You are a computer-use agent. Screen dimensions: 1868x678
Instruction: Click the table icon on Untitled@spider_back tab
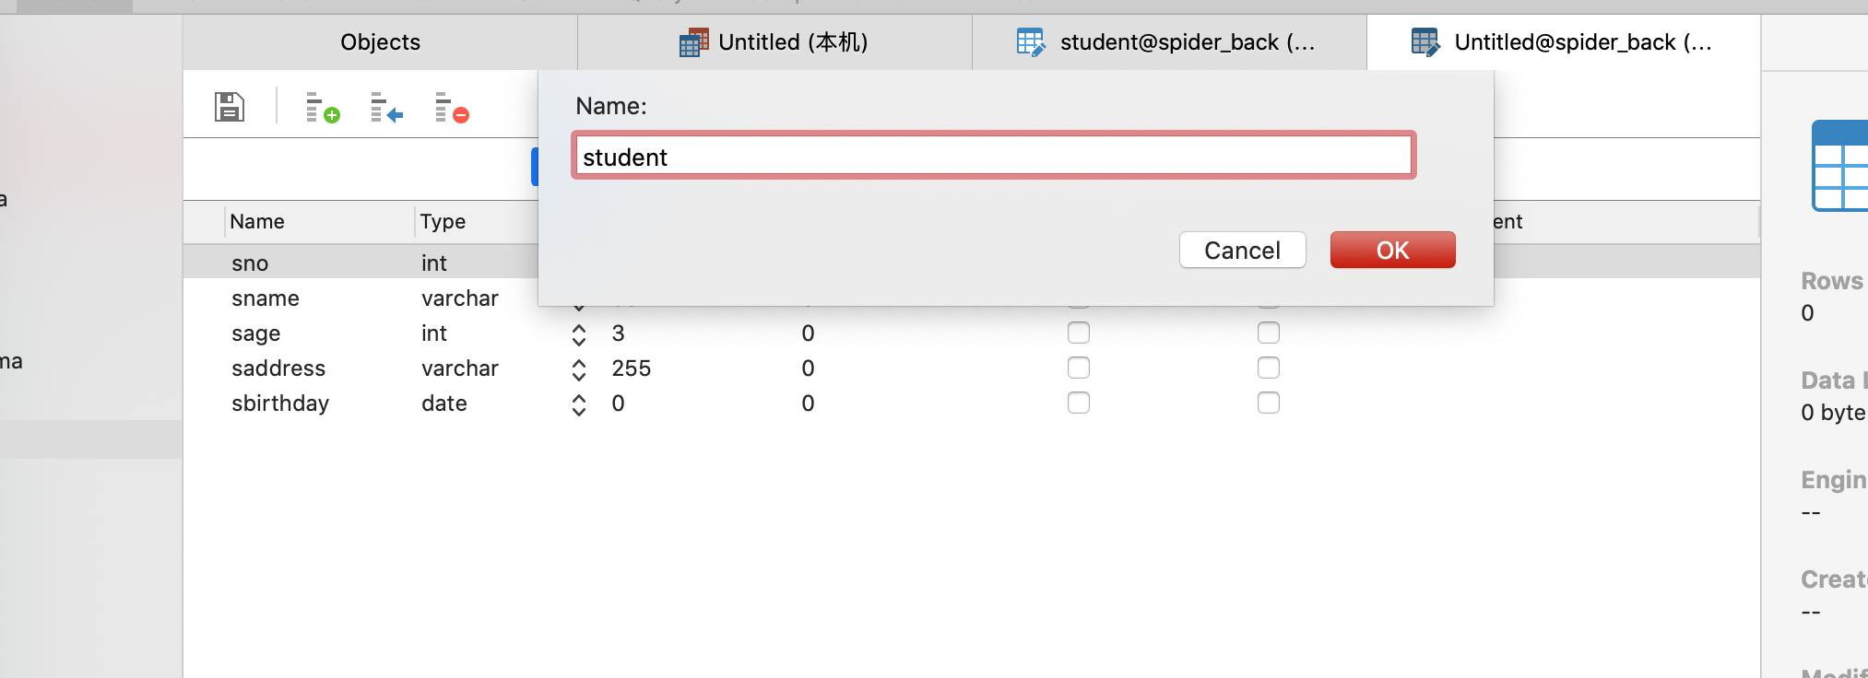click(x=1425, y=42)
